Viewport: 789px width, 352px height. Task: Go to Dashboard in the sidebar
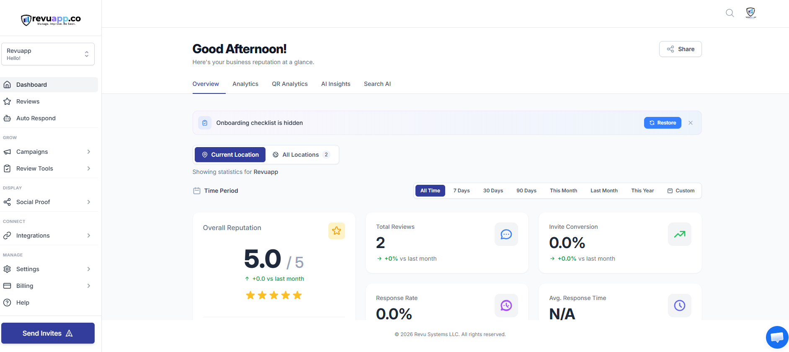pos(49,85)
